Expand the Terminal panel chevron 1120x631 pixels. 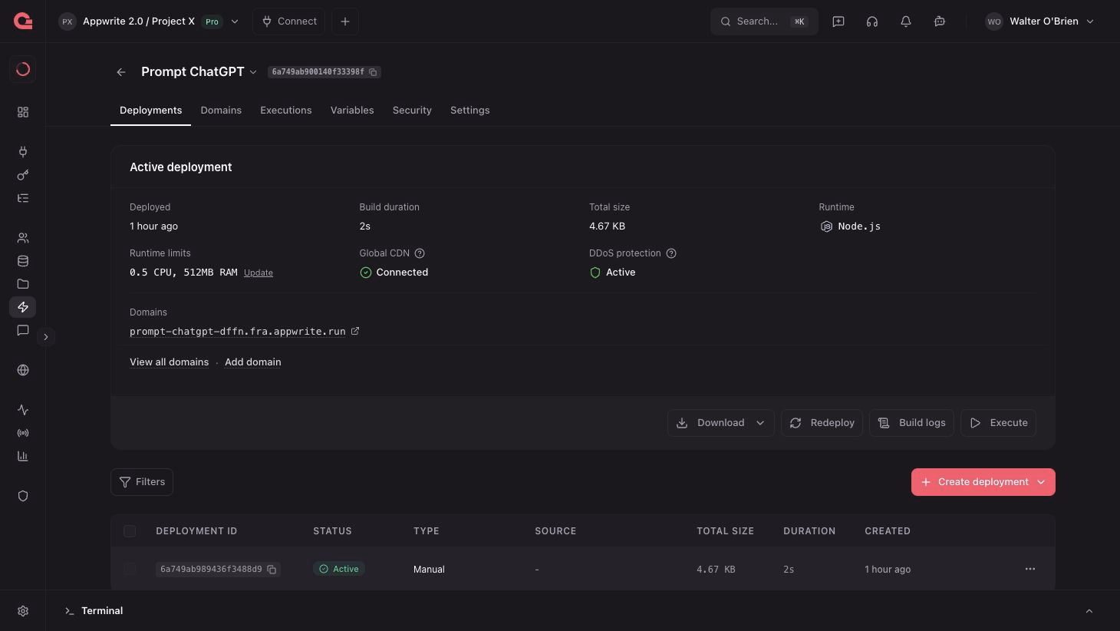(x=1089, y=611)
